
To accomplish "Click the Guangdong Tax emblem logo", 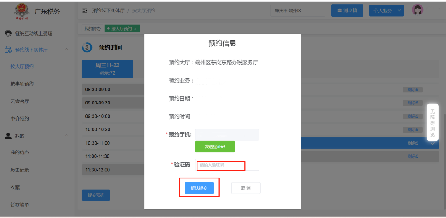I will click(x=22, y=12).
